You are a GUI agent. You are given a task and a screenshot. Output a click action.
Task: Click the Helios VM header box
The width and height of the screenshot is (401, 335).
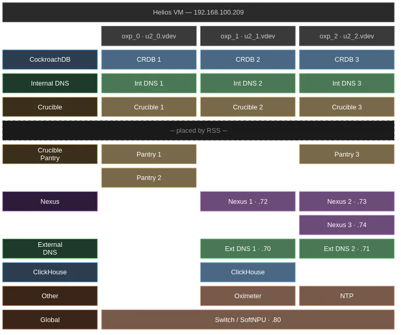coord(198,12)
